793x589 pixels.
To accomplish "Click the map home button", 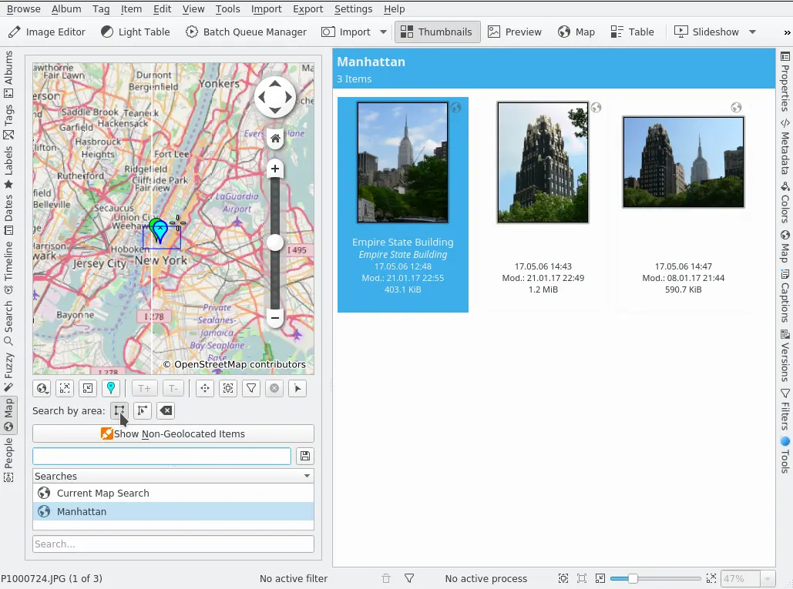I will (275, 139).
